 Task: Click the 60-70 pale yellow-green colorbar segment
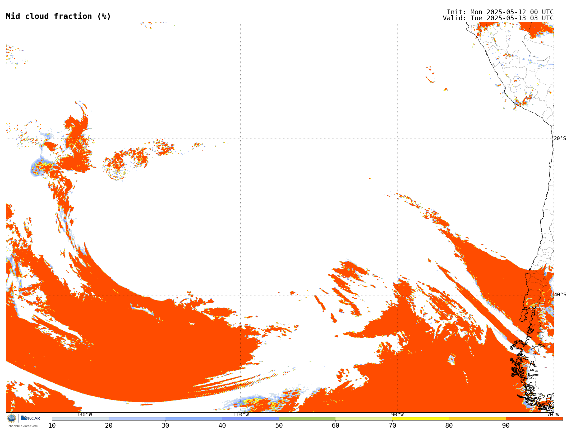pyautogui.click(x=364, y=419)
